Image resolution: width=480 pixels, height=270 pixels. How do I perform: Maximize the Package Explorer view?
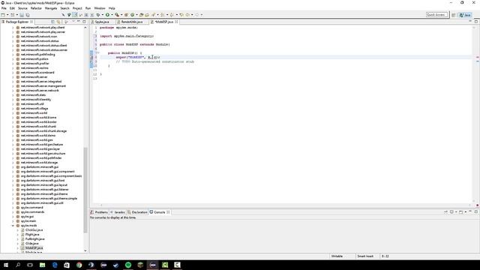coord(85,22)
